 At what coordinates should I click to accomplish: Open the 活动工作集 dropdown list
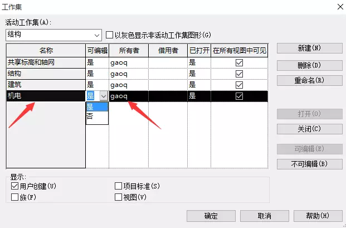pyautogui.click(x=98, y=35)
